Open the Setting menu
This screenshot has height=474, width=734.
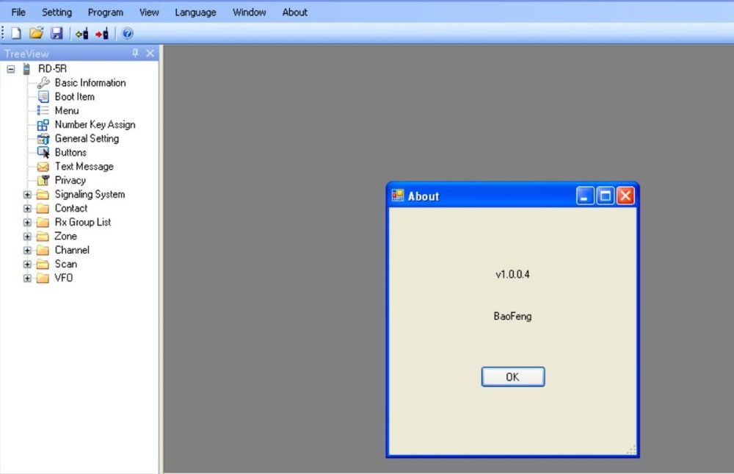(57, 12)
